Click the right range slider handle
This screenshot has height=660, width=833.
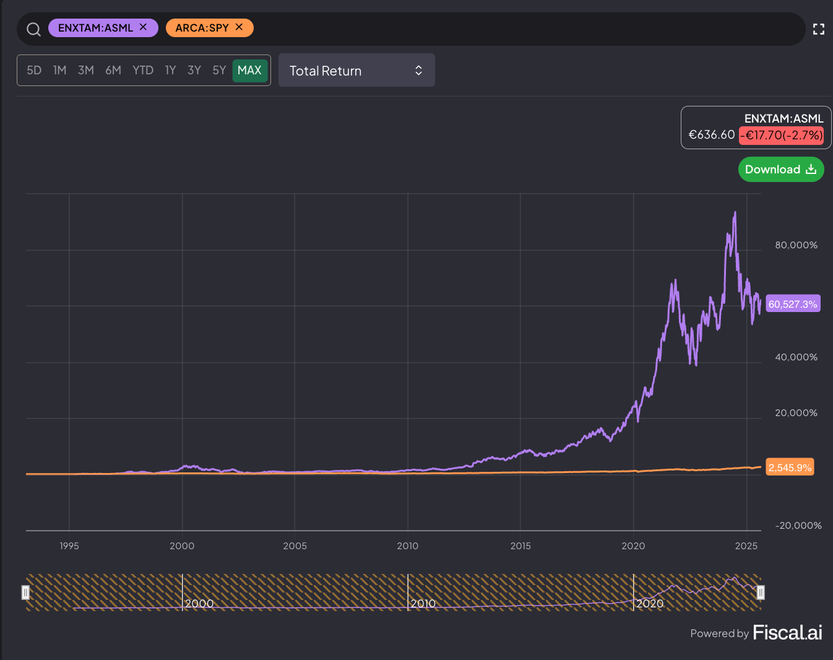click(x=761, y=593)
